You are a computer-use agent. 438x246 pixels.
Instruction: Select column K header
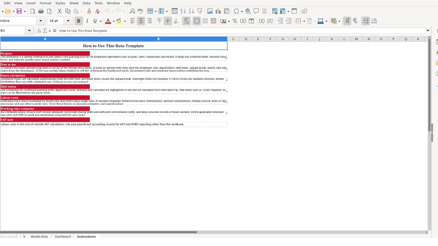coord(332,39)
